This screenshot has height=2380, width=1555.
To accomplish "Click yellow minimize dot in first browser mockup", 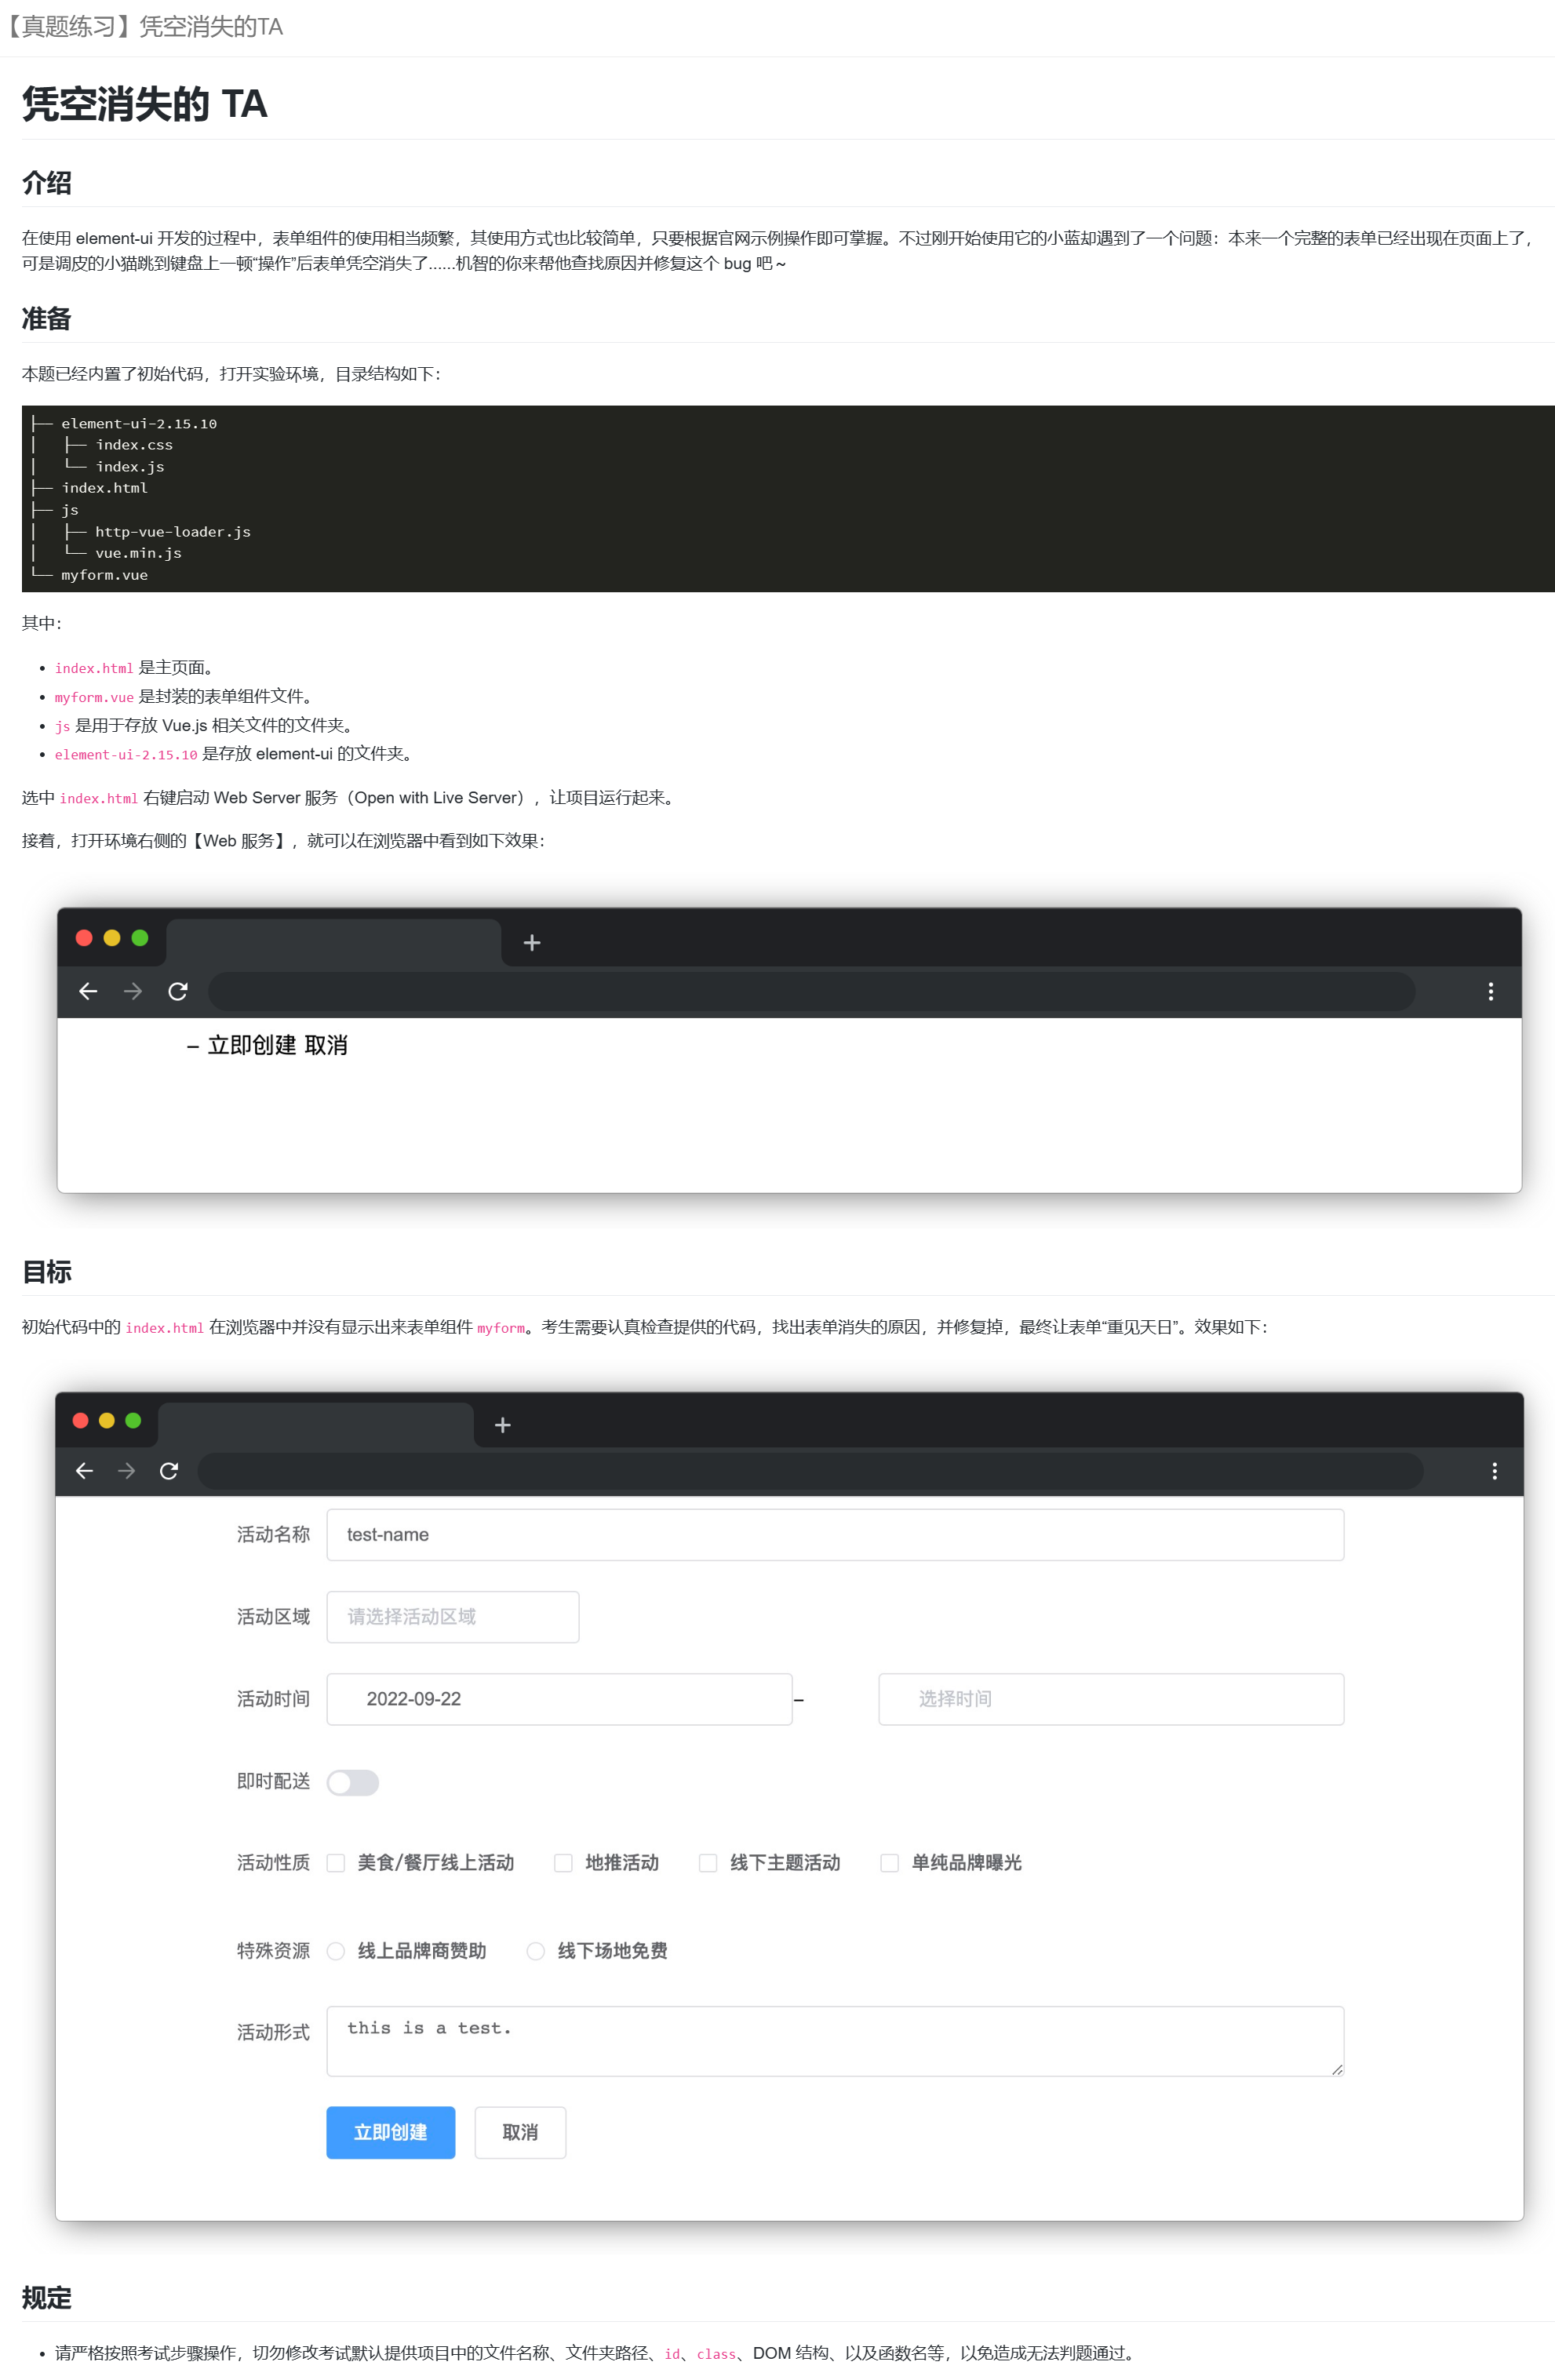I will [x=112, y=937].
